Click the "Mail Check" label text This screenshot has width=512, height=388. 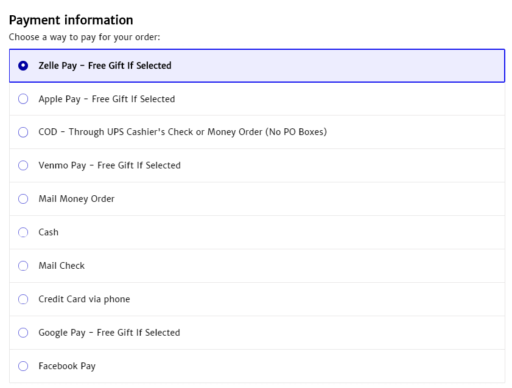click(61, 266)
